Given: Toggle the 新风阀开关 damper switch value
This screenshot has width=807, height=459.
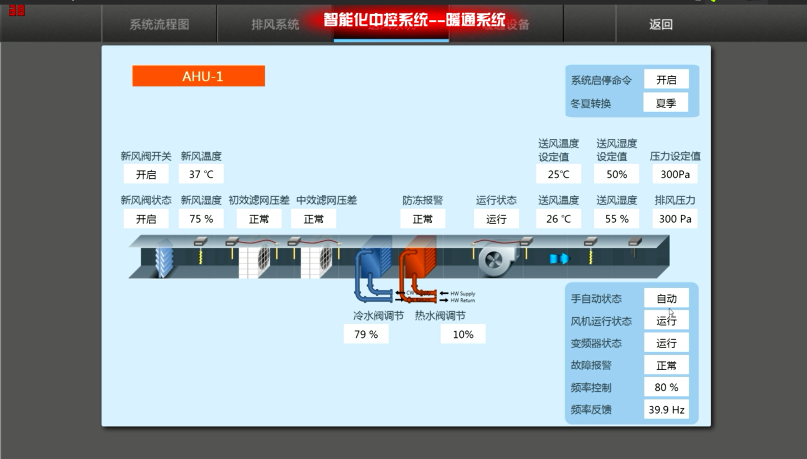Looking at the screenshot, I should [146, 174].
